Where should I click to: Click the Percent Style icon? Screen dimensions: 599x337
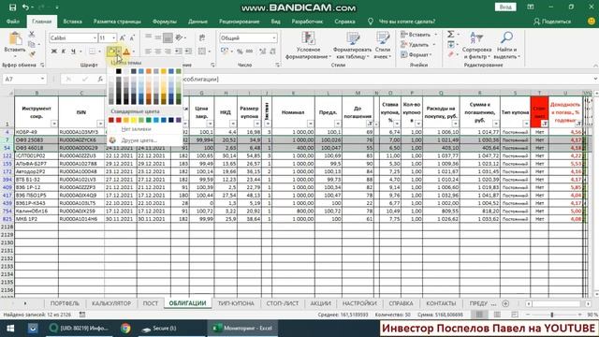click(240, 51)
